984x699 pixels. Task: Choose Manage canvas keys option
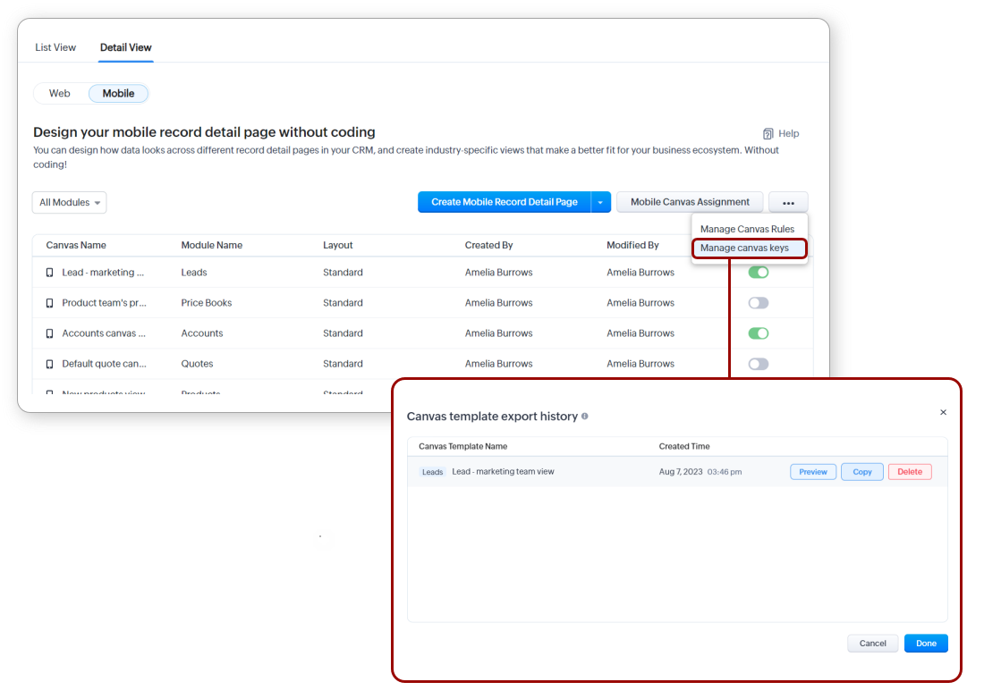coord(745,248)
